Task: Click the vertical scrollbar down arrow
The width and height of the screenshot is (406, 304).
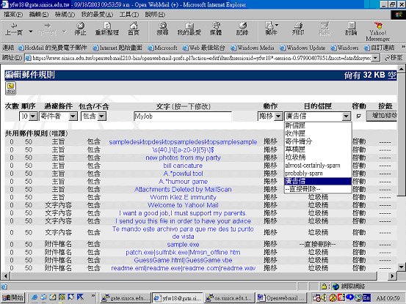Action: pos(402,267)
